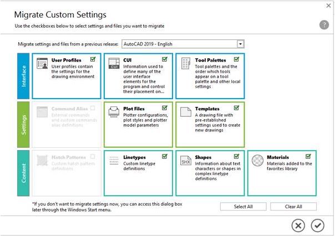Click the Shapes title text
This screenshot has height=236, width=335.
click(x=203, y=157)
